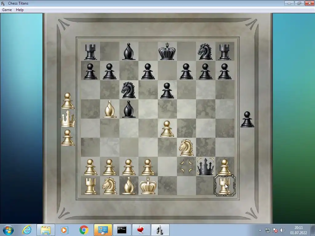The image size is (315, 236).
Task: Open the clock showing 20:11
Action: (x=298, y=230)
